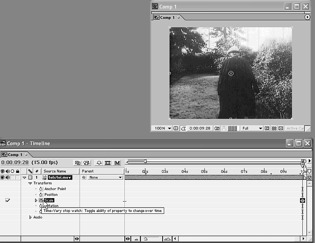Toggle the transparency grid checkerboard icon
This screenshot has width=315, height=243.
[274, 128]
